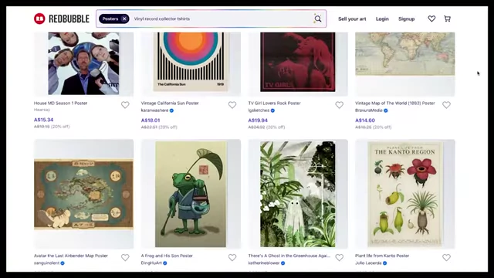
Task: Visit artist karanwashere's profile
Action: tap(154, 110)
